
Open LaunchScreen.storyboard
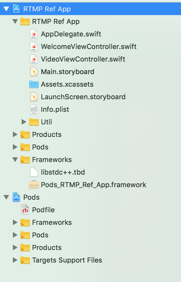tap(83, 97)
